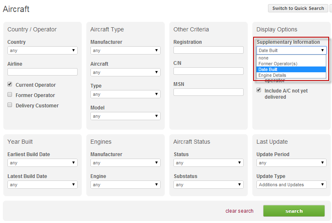Click the Airline text field

pos(43,72)
